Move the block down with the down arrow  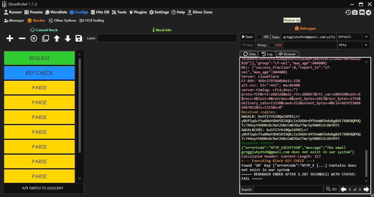(68, 39)
